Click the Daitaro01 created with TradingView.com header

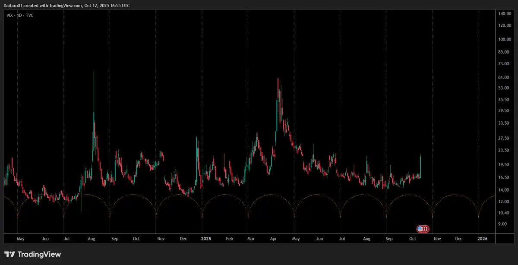66,6
